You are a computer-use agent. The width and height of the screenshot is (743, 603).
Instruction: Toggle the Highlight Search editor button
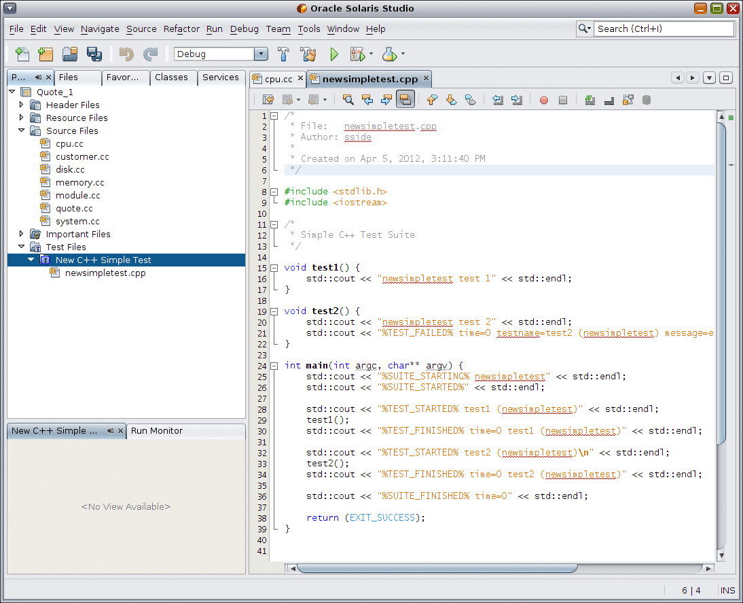point(405,99)
